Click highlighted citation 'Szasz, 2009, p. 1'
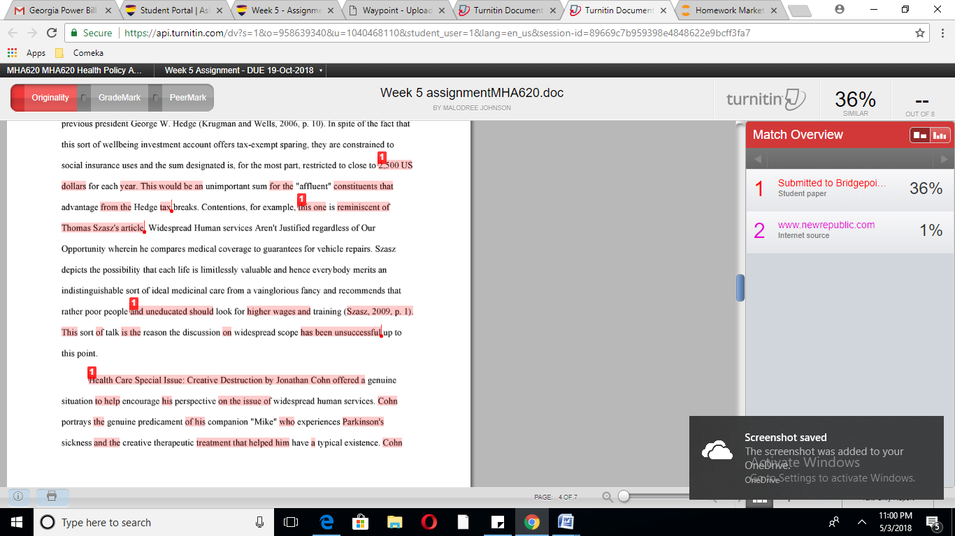This screenshot has height=536, width=955. click(378, 311)
